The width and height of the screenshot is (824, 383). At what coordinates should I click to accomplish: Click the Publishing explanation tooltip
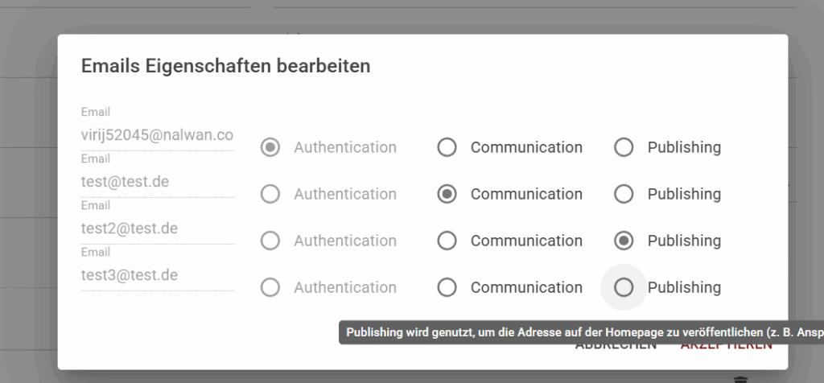click(581, 332)
